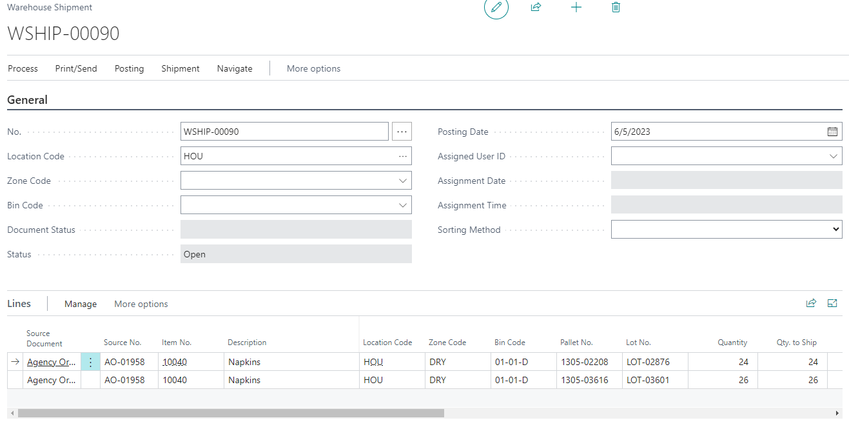
Task: Open the Navigate menu
Action: [235, 68]
